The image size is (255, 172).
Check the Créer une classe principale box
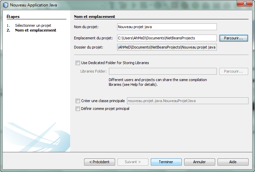pyautogui.click(x=78, y=101)
